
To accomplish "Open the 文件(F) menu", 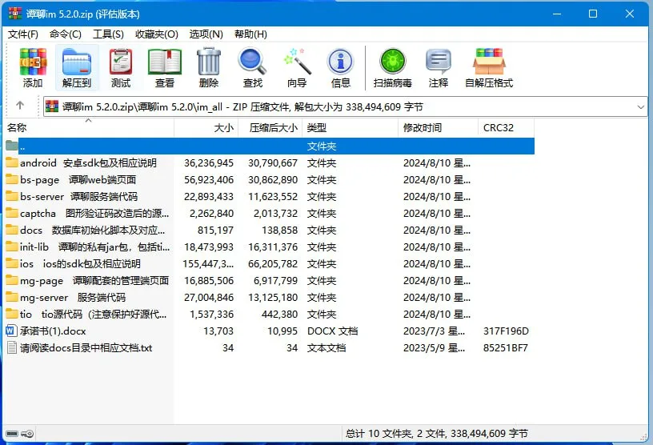I will tap(23, 34).
